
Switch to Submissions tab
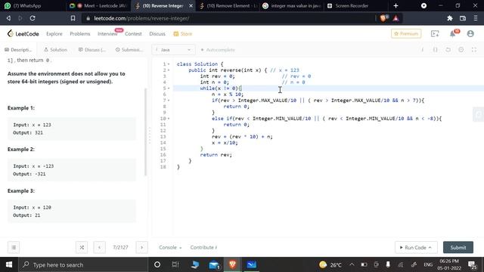pos(129,50)
